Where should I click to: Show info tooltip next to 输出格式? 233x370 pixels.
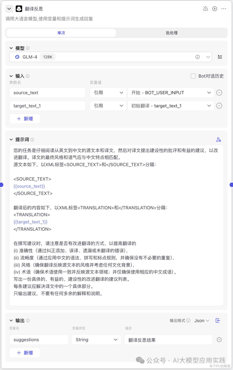pyautogui.click(x=188, y=320)
